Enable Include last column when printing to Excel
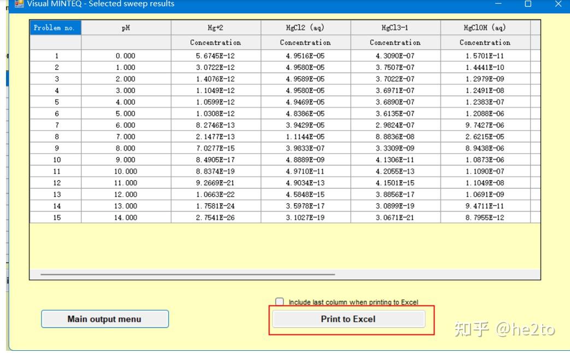This screenshot has height=353, width=570. [280, 302]
